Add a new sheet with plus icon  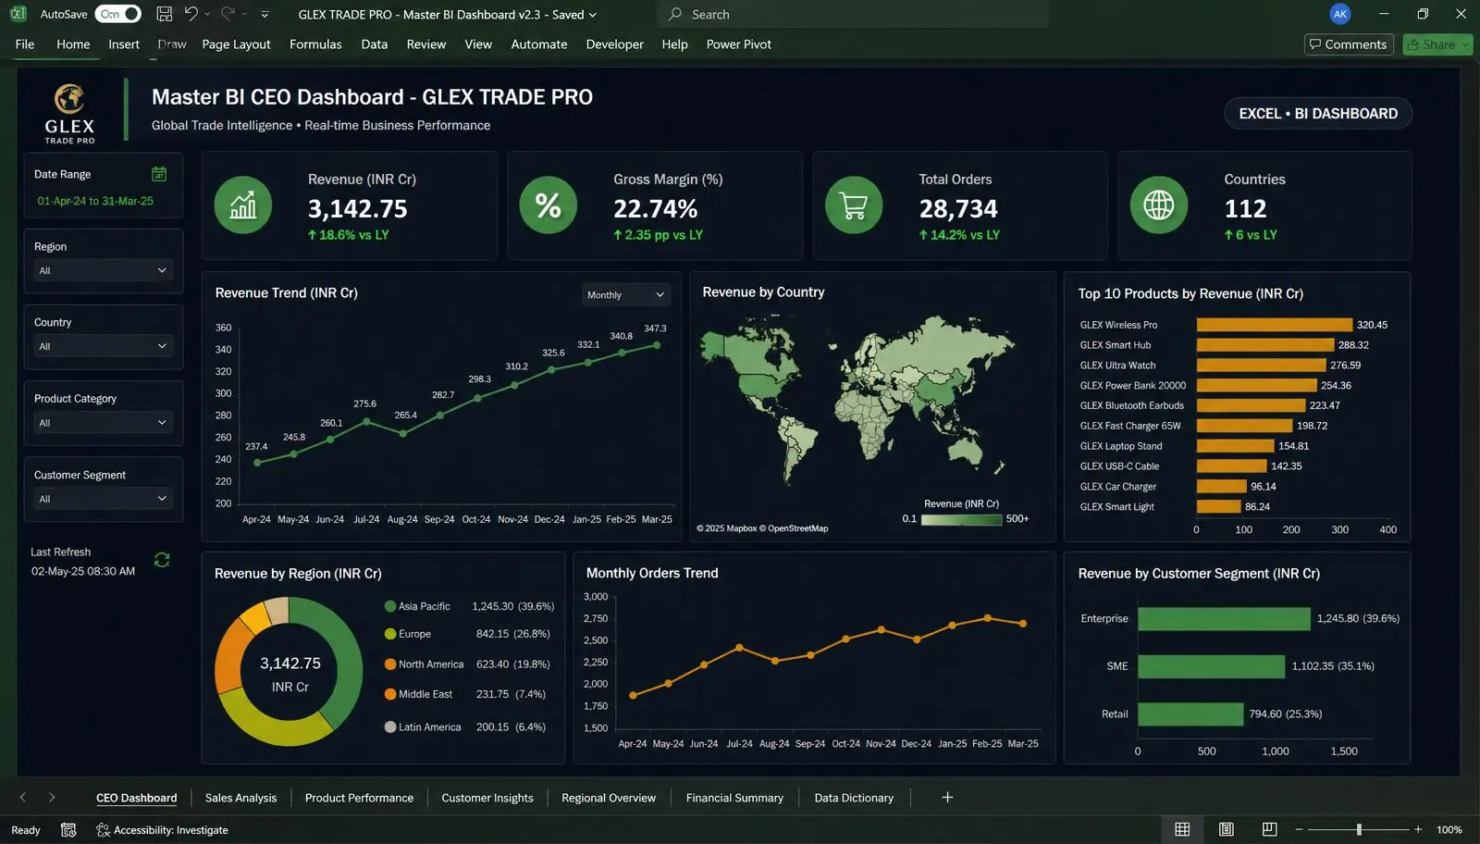pyautogui.click(x=947, y=797)
